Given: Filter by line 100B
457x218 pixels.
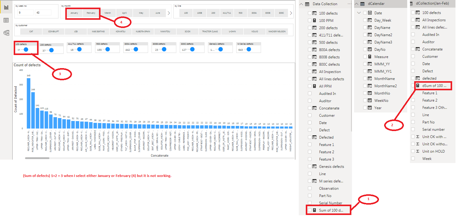Looking at the screenshot, I should [x=200, y=13].
